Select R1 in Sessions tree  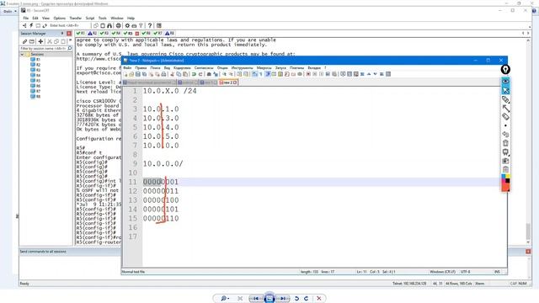[35, 60]
